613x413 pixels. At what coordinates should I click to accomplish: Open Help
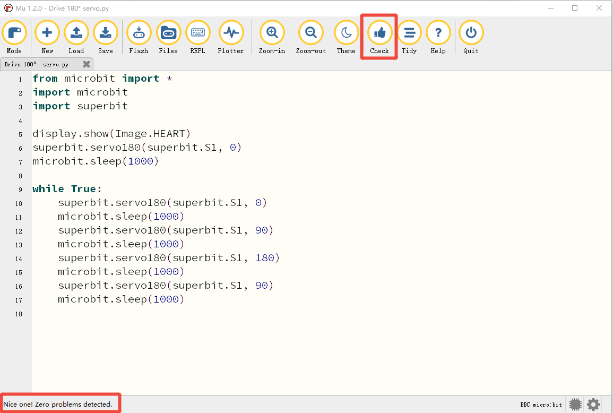coord(438,38)
